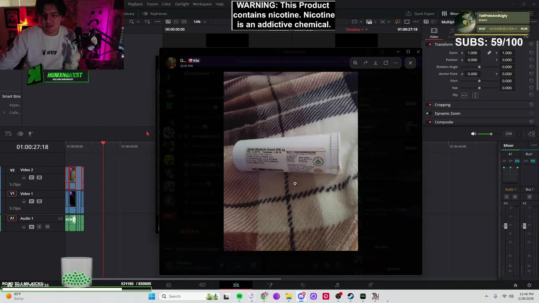Viewport: 539px width, 303px height.
Task: Open the Playback menu
Action: point(135,4)
